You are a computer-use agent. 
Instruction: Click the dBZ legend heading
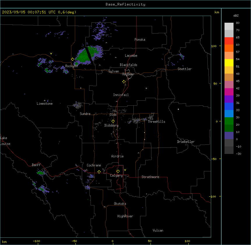pos(236,16)
